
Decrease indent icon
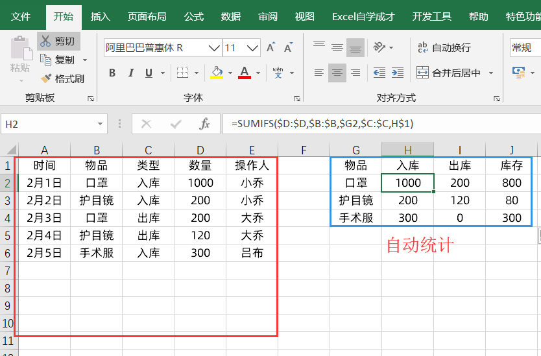point(379,73)
